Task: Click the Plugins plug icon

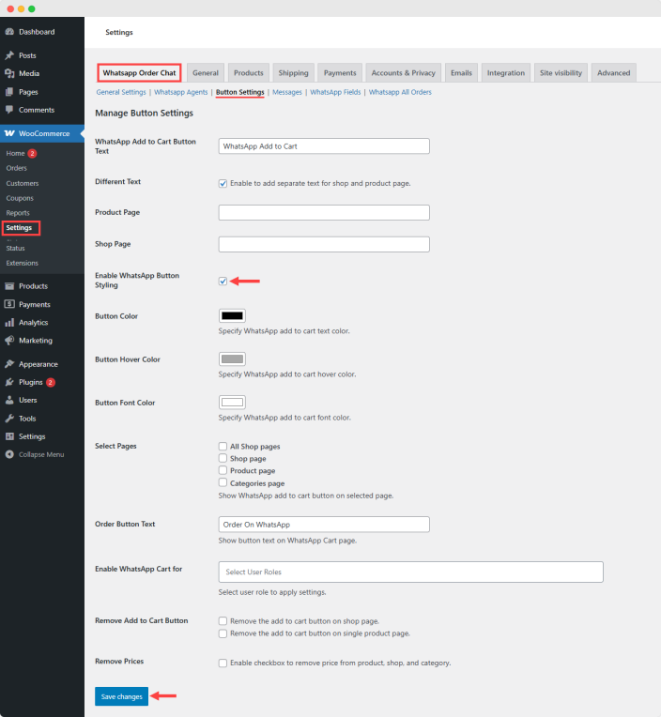Action: 9,382
